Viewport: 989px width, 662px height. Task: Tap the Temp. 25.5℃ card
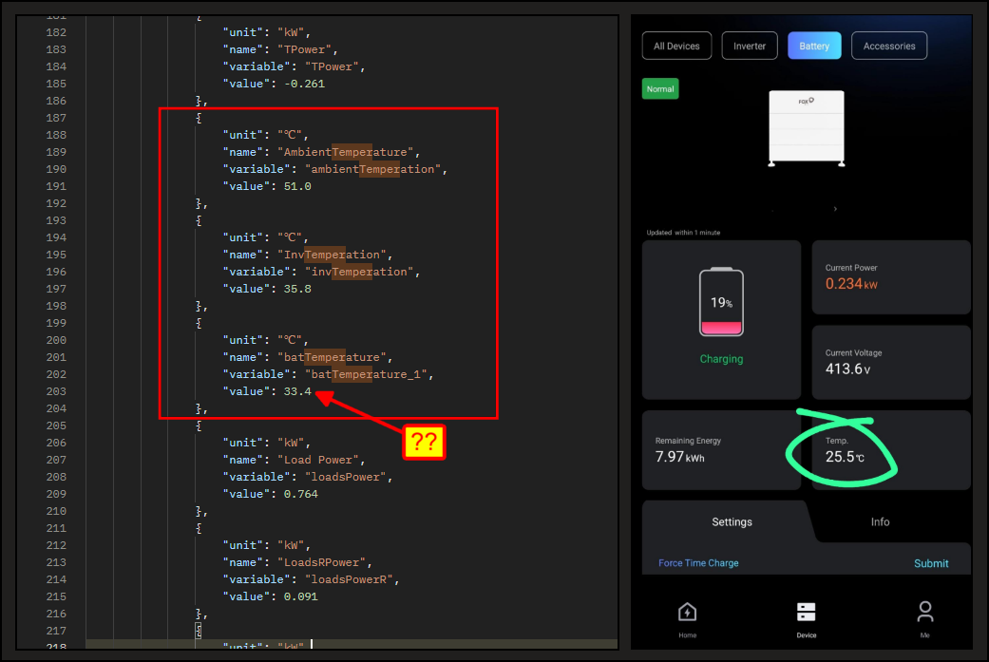[890, 450]
